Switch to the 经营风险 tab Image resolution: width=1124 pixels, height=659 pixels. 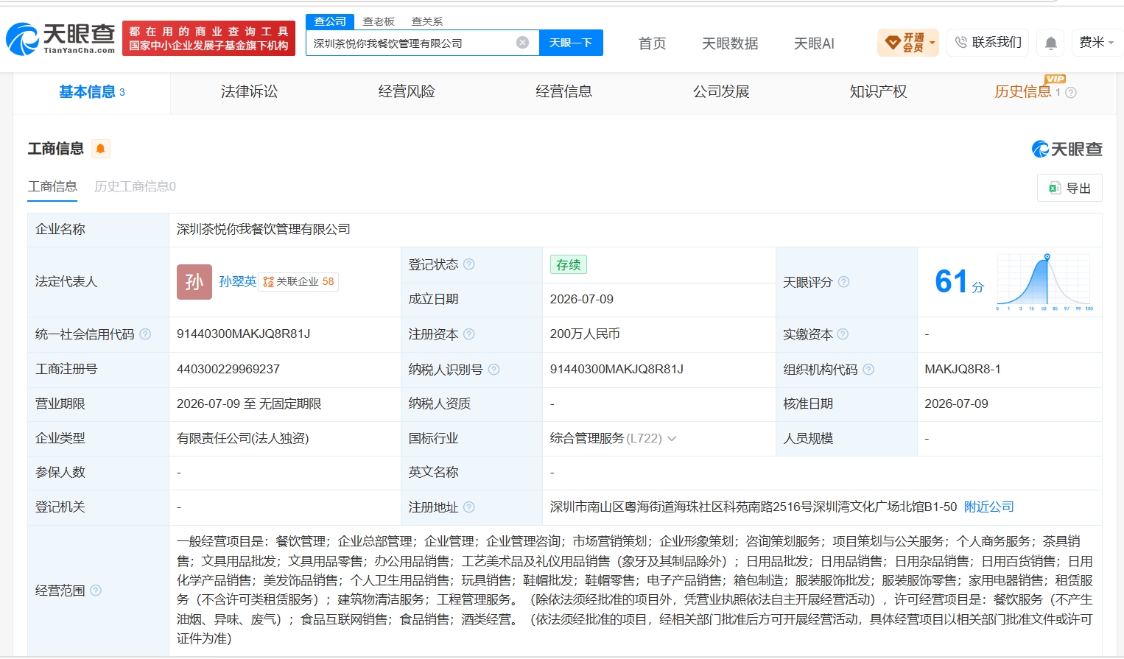(x=407, y=92)
